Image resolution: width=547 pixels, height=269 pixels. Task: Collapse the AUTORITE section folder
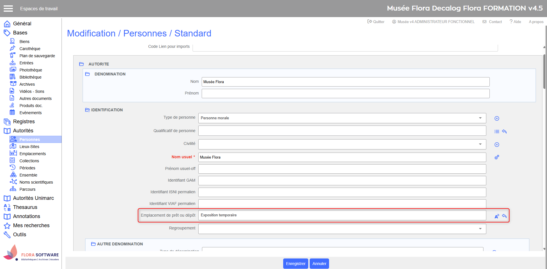(81, 64)
